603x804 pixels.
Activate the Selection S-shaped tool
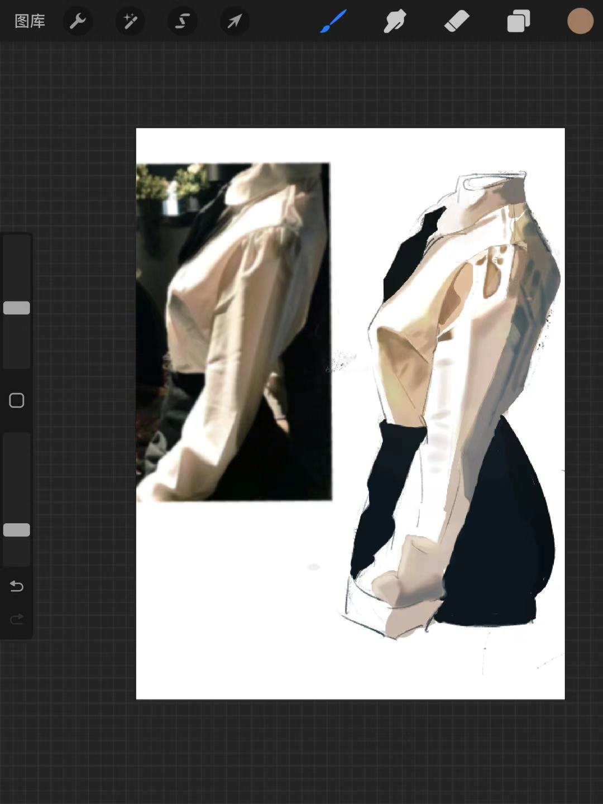click(183, 21)
